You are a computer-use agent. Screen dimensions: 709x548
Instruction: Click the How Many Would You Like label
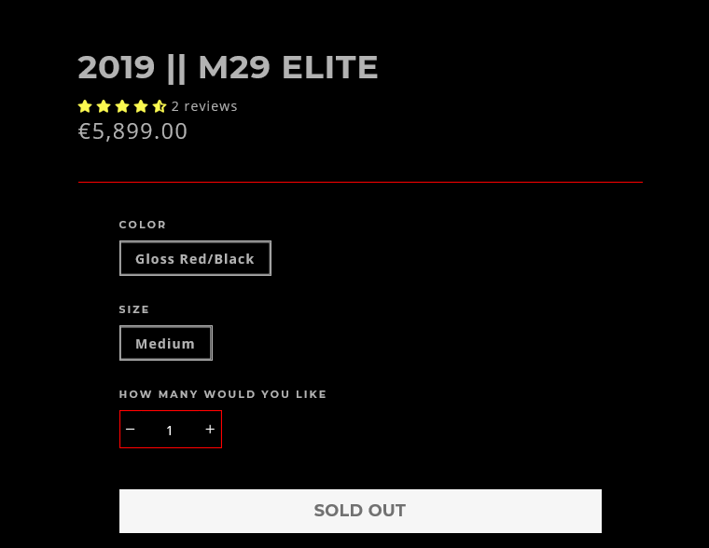pos(223,394)
